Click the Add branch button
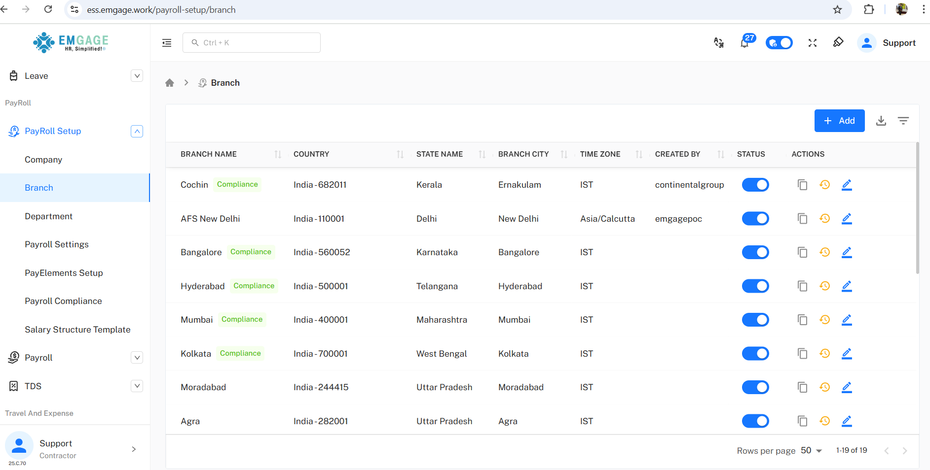 click(839, 121)
